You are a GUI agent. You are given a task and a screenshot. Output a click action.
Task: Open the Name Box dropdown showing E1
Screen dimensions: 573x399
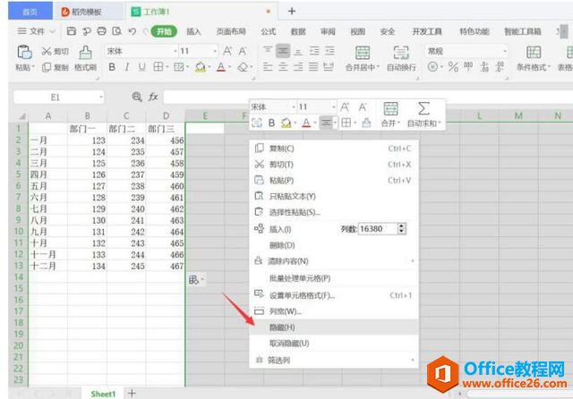(x=100, y=96)
